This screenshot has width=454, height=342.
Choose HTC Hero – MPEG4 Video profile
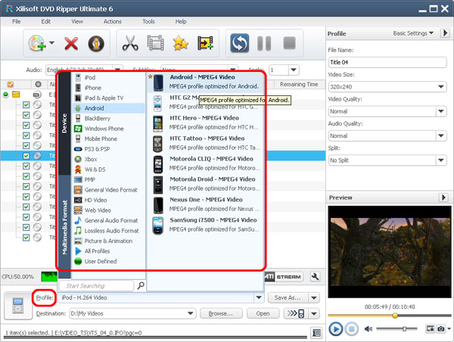pyautogui.click(x=205, y=123)
